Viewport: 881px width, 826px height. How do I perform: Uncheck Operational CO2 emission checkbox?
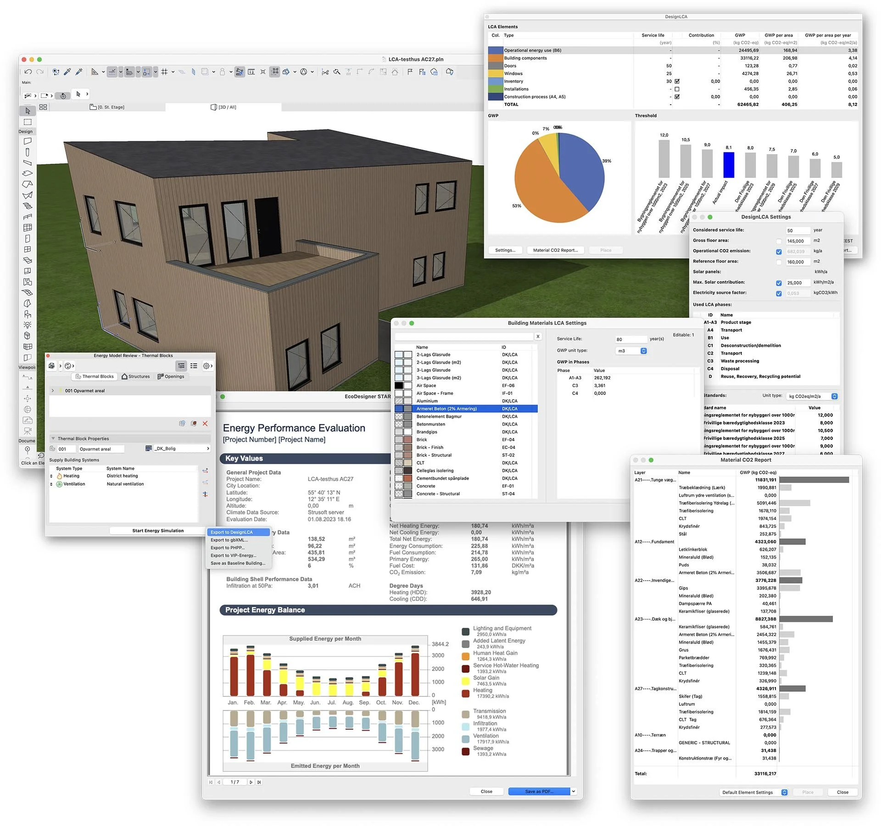pos(779,251)
